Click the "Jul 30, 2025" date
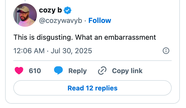Image resolution: width=186 pixels, height=108 pixels. [71, 51]
